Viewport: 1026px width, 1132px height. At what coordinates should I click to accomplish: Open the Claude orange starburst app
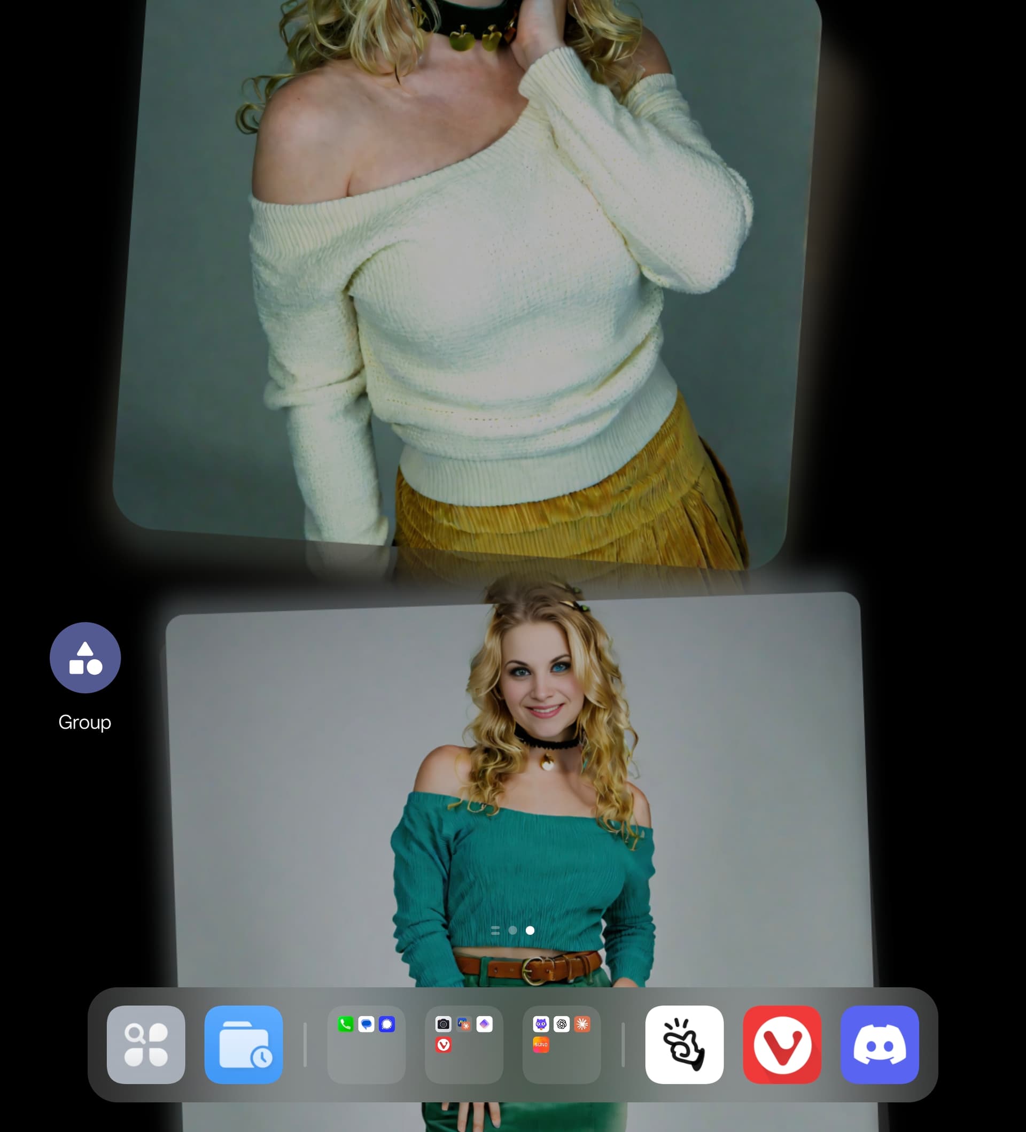[582, 1024]
